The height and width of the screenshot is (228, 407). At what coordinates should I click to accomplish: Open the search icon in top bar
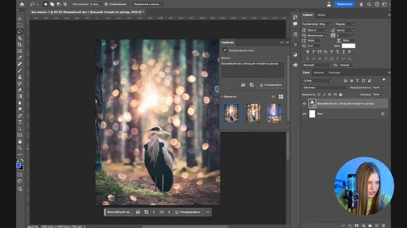pos(369,4)
